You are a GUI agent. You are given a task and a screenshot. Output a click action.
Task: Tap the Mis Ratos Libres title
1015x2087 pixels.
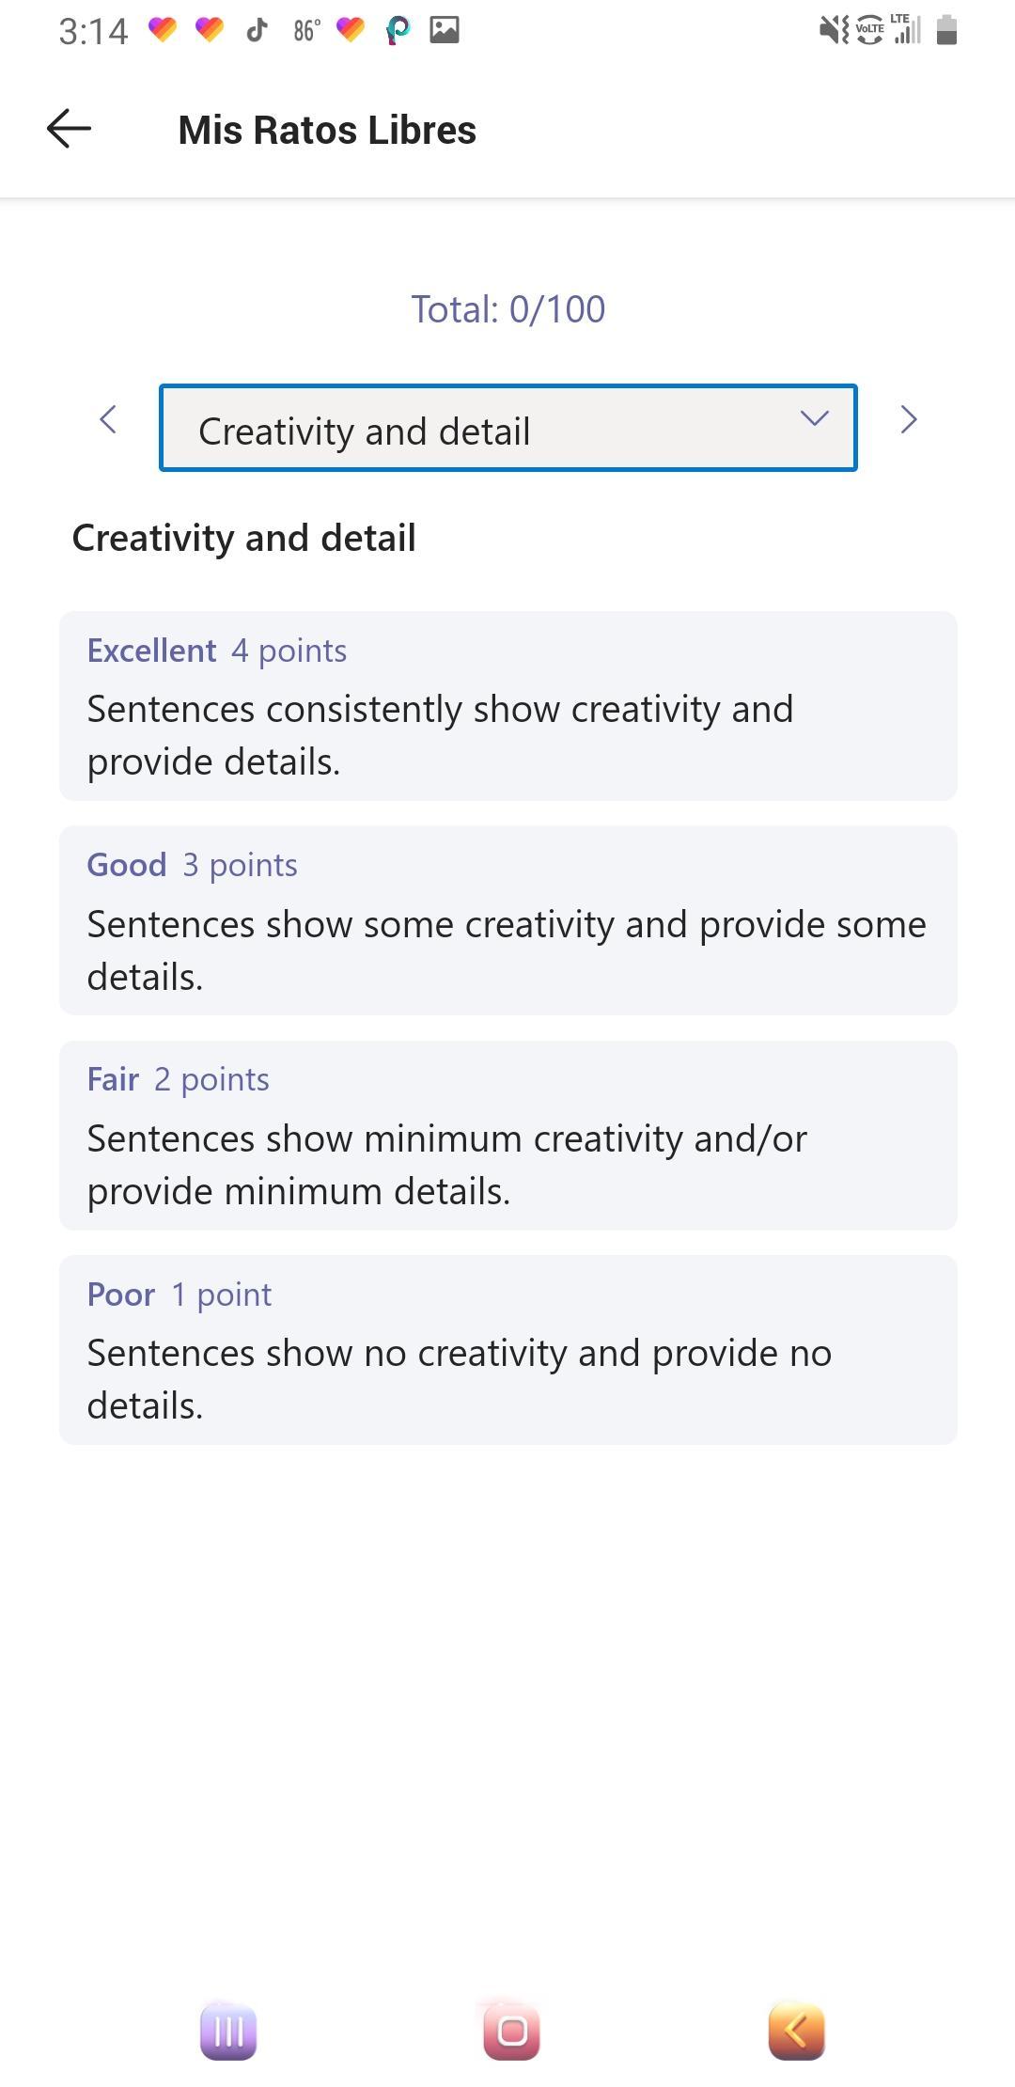327,130
